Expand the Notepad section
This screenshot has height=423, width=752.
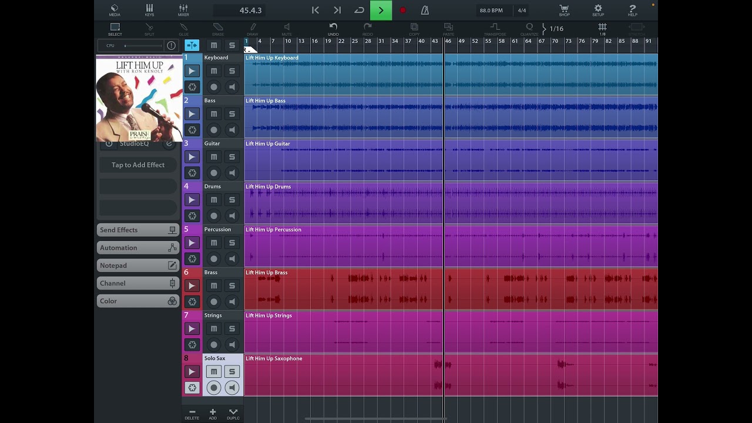(138, 265)
